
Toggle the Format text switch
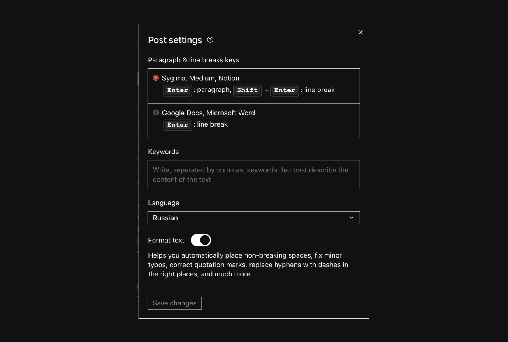(201, 240)
